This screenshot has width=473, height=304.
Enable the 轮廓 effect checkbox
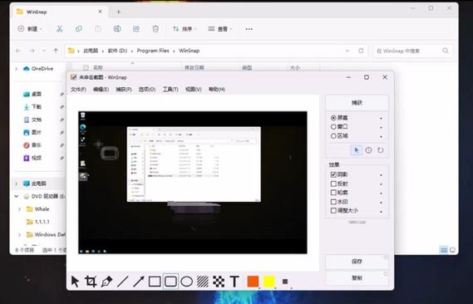(333, 192)
